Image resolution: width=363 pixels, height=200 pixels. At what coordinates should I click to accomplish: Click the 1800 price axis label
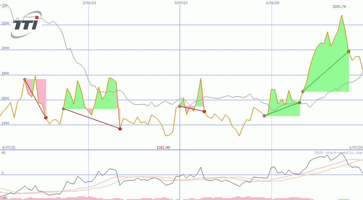click(x=5, y=73)
